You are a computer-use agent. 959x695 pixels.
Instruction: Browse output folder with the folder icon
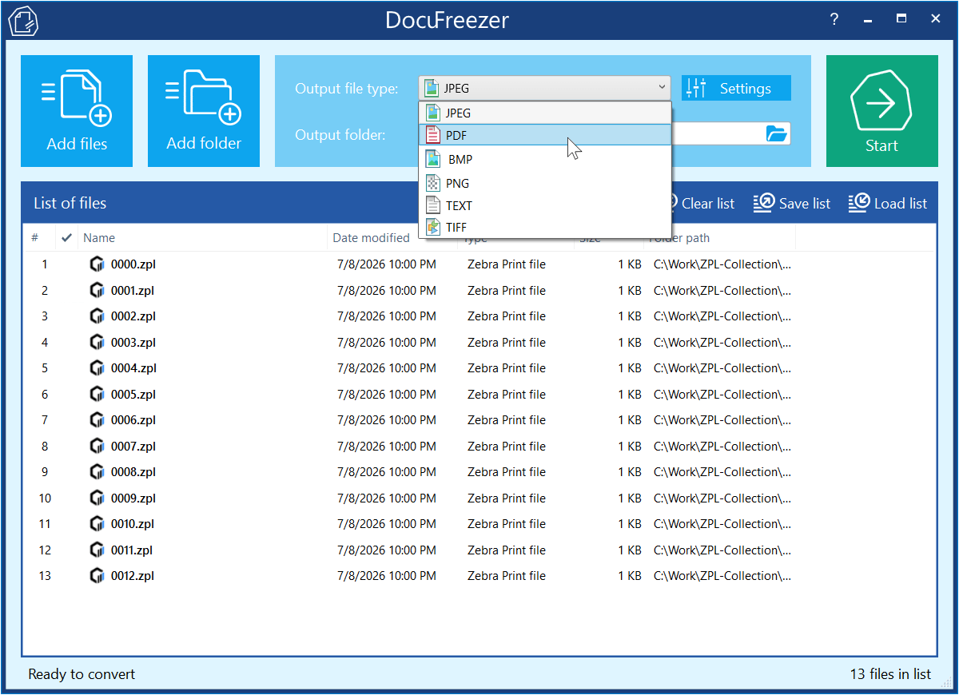click(777, 133)
